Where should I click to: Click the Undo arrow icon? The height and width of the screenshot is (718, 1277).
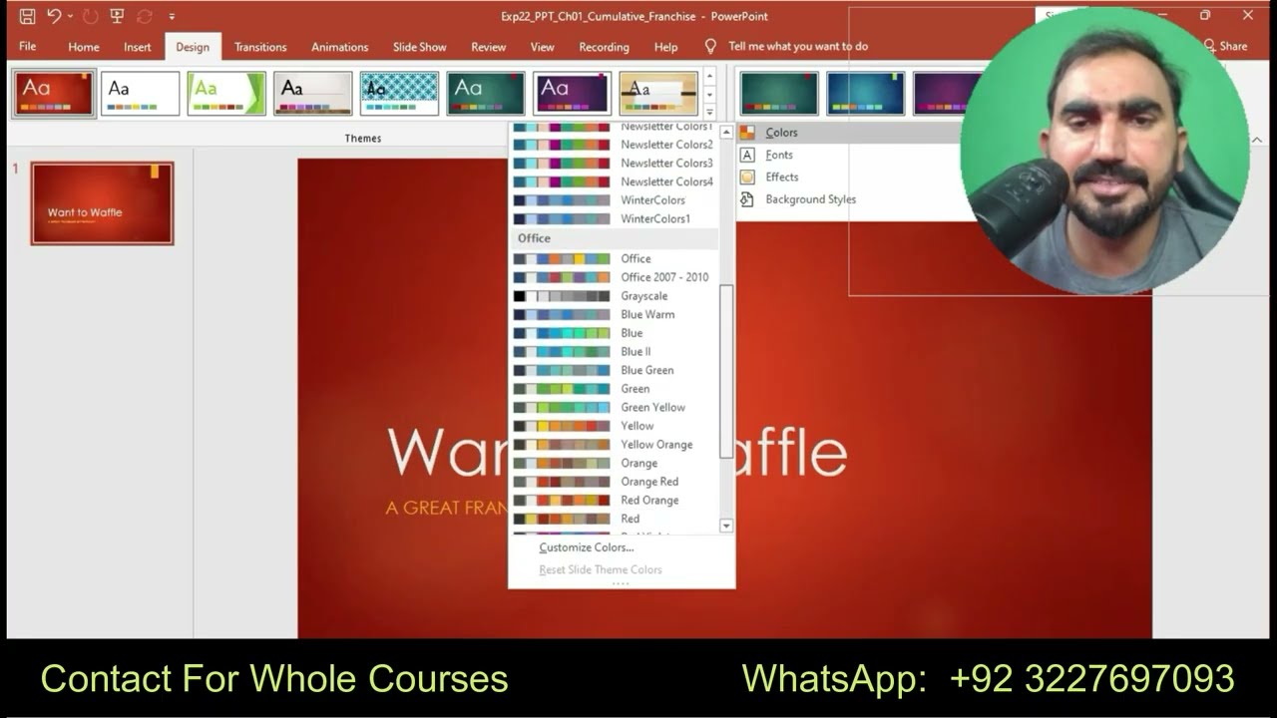(54, 16)
